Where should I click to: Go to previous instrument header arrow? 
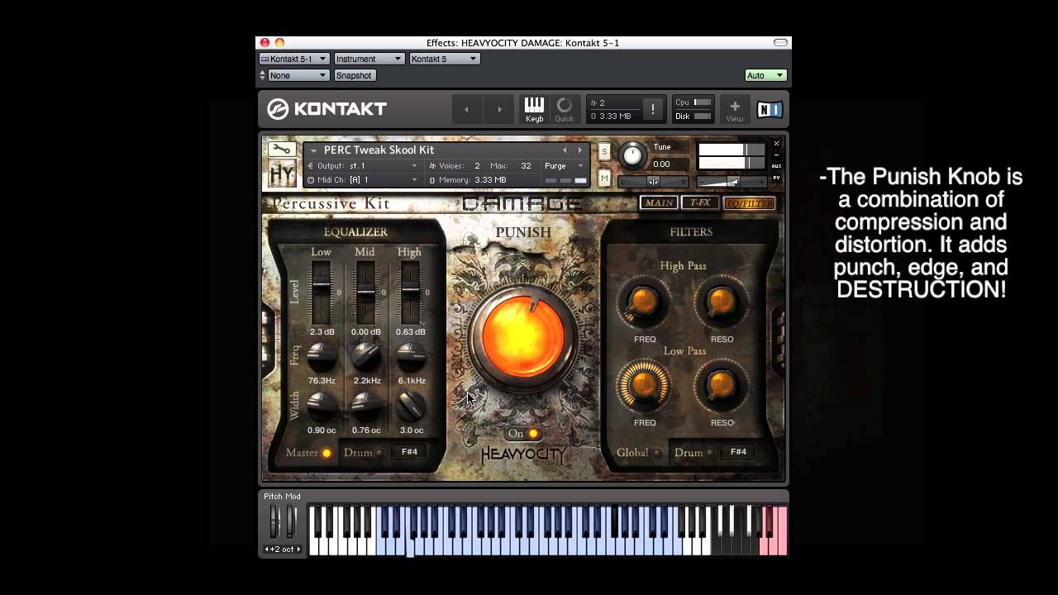coord(466,109)
